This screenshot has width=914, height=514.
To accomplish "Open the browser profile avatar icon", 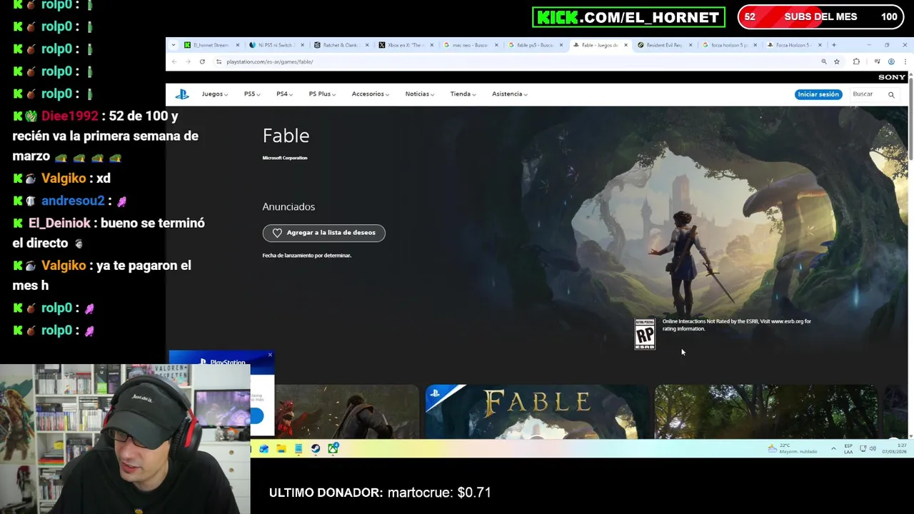I will (891, 62).
